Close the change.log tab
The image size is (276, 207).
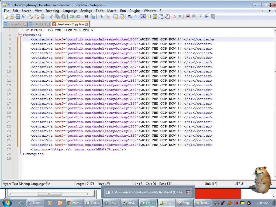[x=25, y=24]
